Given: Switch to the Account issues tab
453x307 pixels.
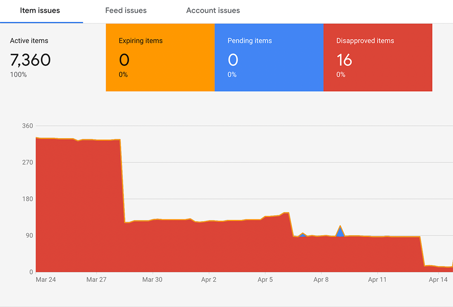Looking at the screenshot, I should (213, 11).
